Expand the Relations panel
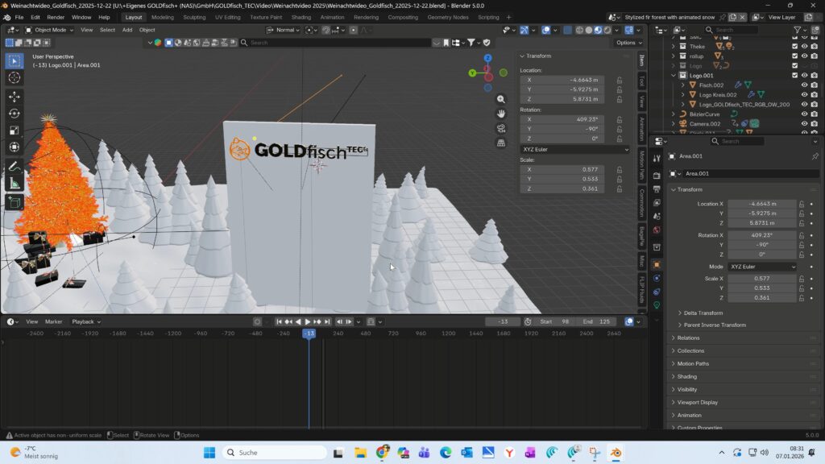Viewport: 825px width, 464px height. (688, 338)
